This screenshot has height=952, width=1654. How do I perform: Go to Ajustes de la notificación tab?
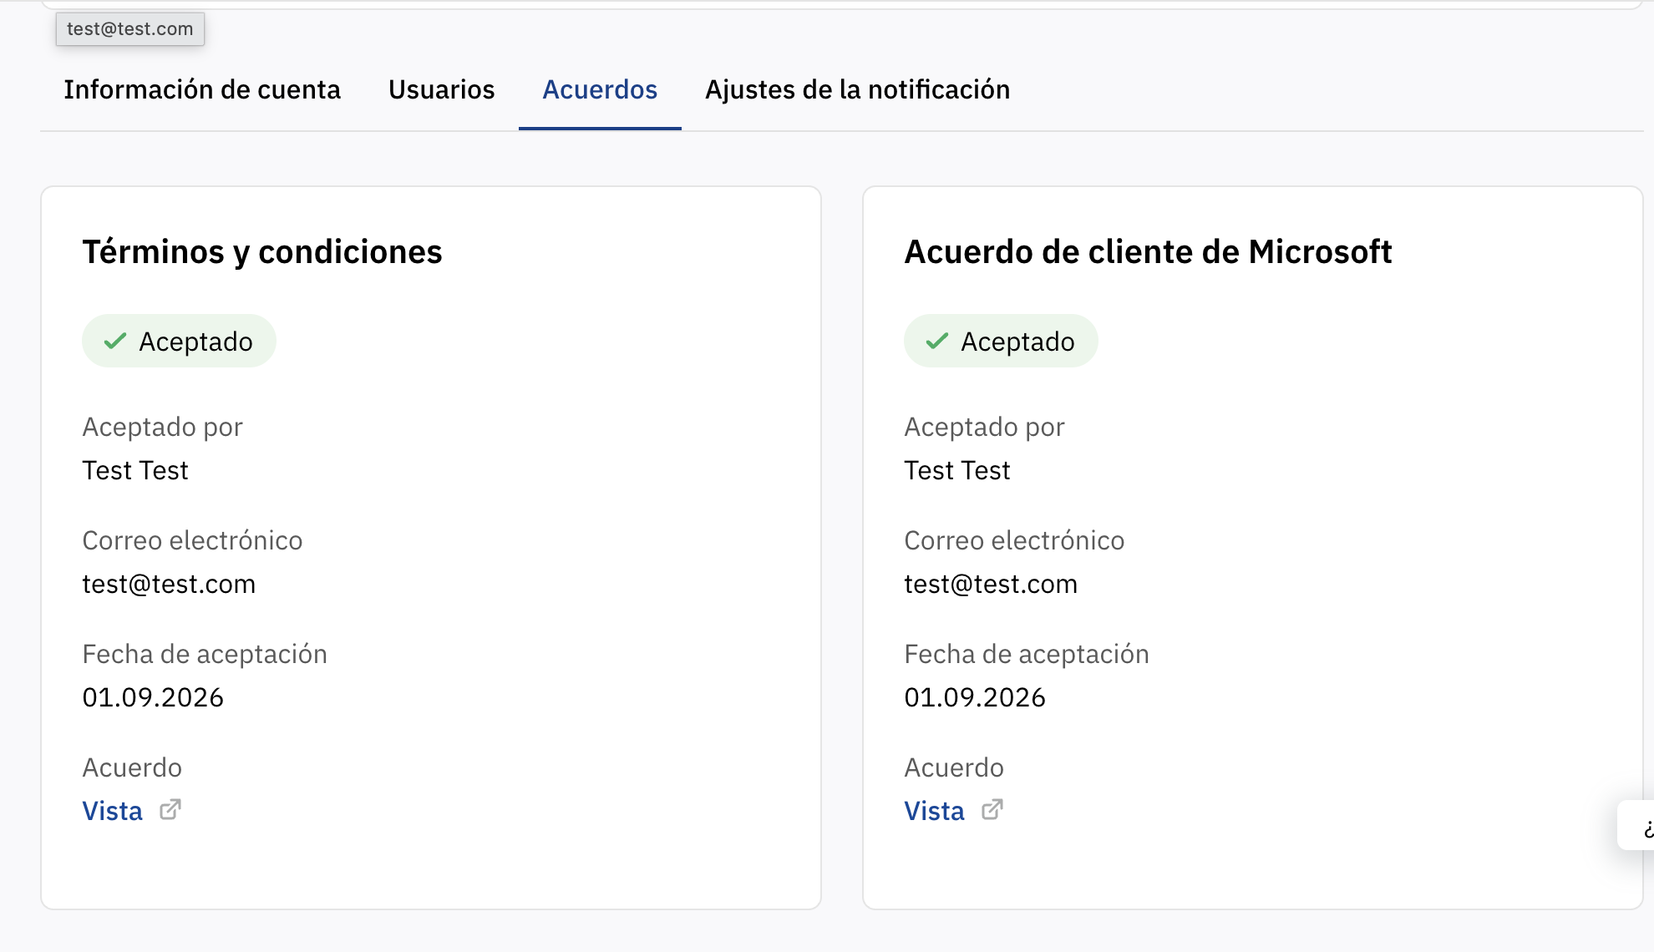click(x=858, y=89)
